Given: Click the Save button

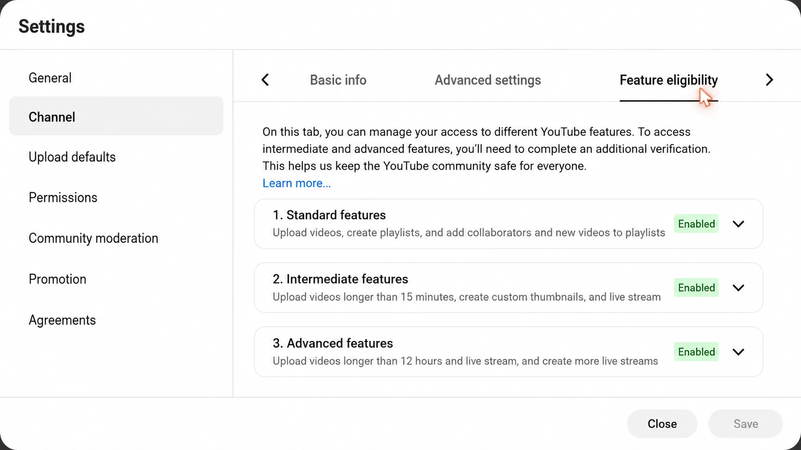Looking at the screenshot, I should [745, 423].
